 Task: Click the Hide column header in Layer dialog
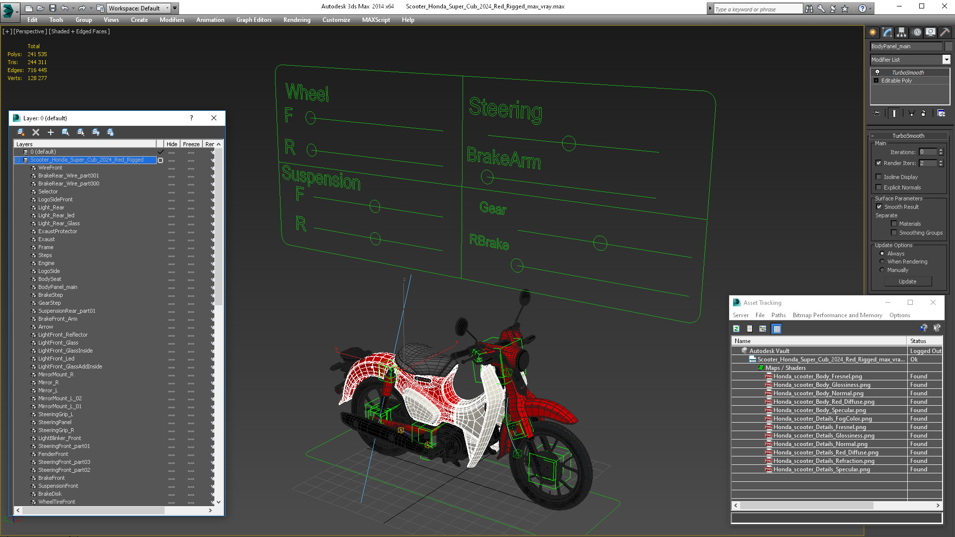click(x=172, y=144)
